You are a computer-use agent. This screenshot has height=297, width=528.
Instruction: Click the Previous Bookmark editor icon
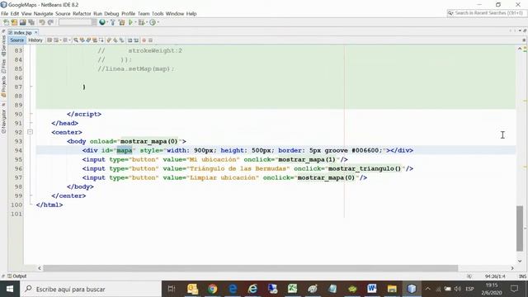(x=109, y=40)
